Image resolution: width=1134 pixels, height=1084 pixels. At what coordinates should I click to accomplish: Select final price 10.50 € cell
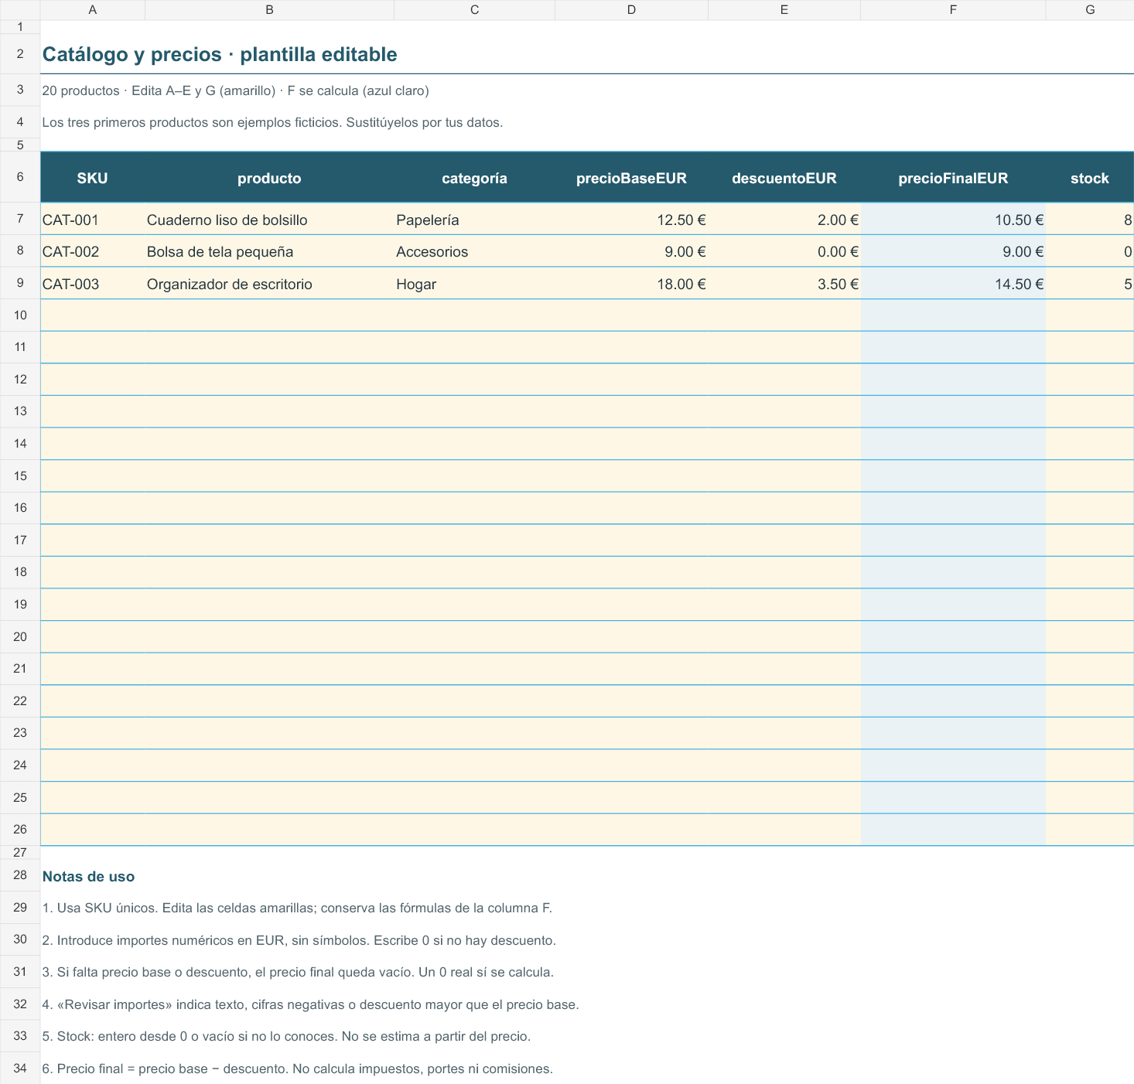pos(953,220)
